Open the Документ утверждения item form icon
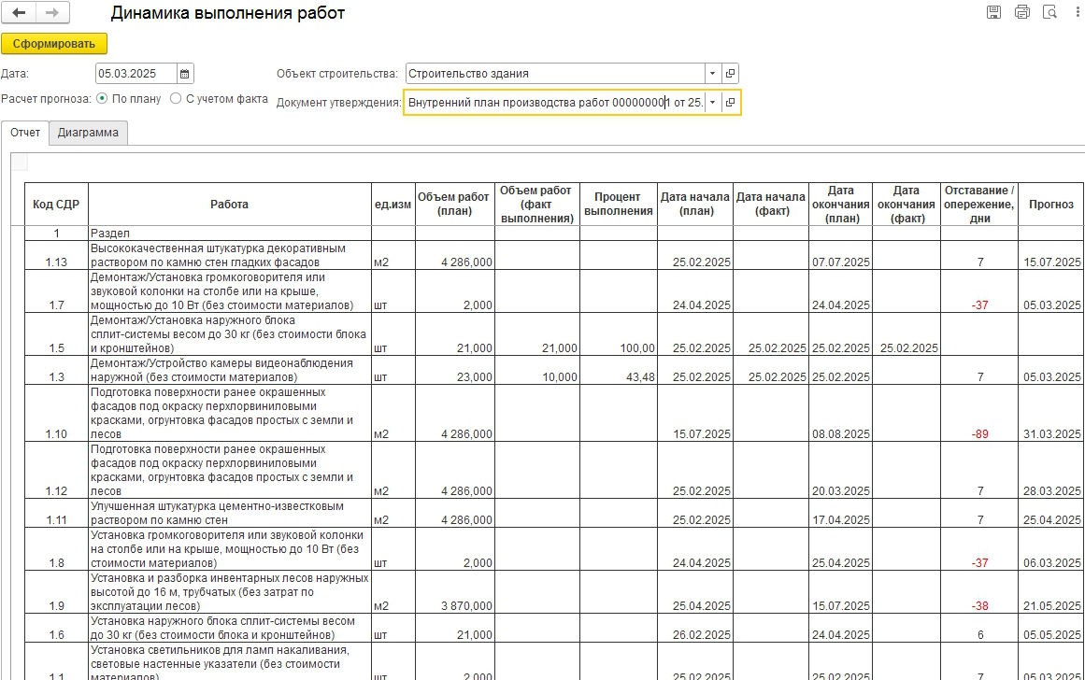Screen dimensions: 1085x680 click(730, 103)
